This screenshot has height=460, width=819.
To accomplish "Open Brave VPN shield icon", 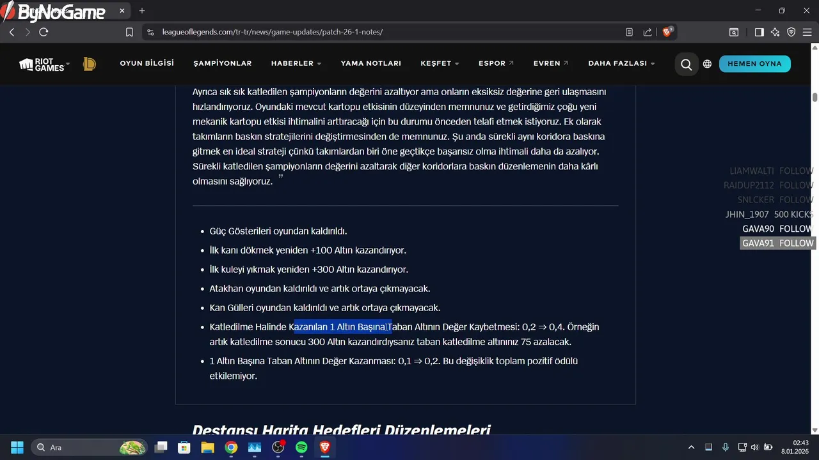I will 791,32.
